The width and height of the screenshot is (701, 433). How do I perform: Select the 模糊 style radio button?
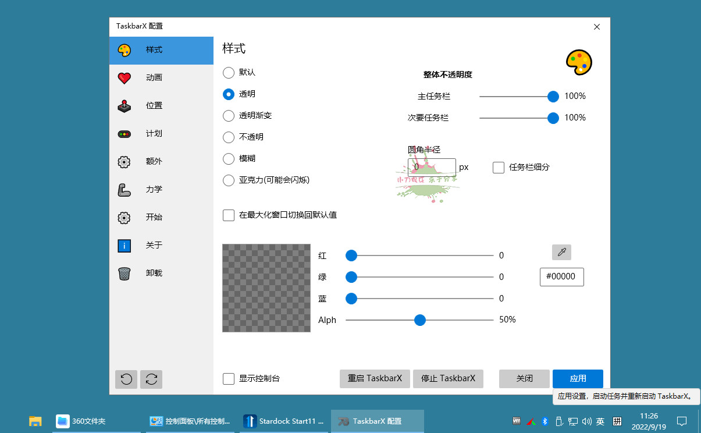229,159
